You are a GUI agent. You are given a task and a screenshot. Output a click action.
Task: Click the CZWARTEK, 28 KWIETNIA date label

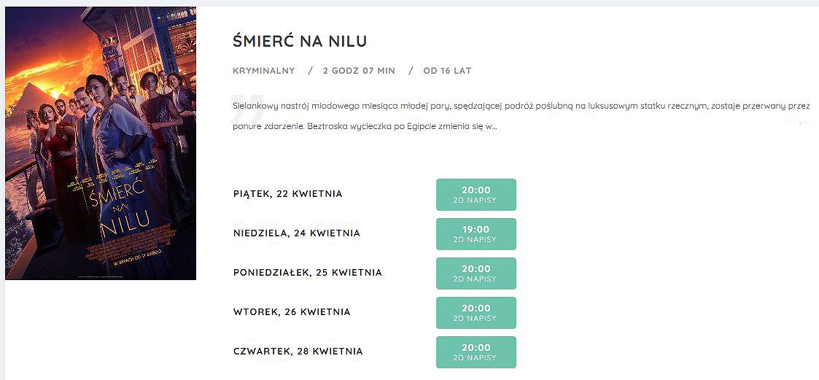click(x=298, y=352)
